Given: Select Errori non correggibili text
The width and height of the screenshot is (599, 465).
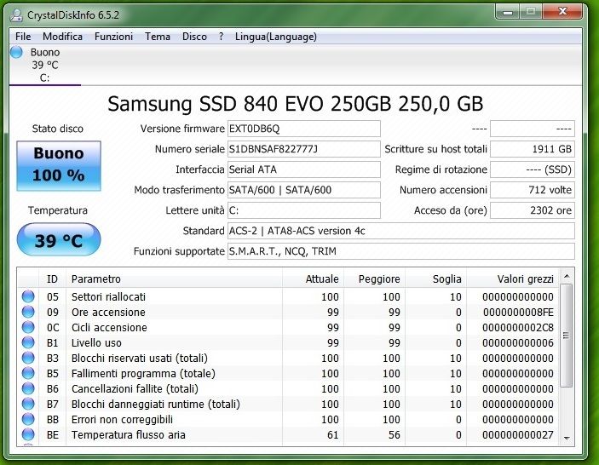Looking at the screenshot, I should pyautogui.click(x=122, y=419).
